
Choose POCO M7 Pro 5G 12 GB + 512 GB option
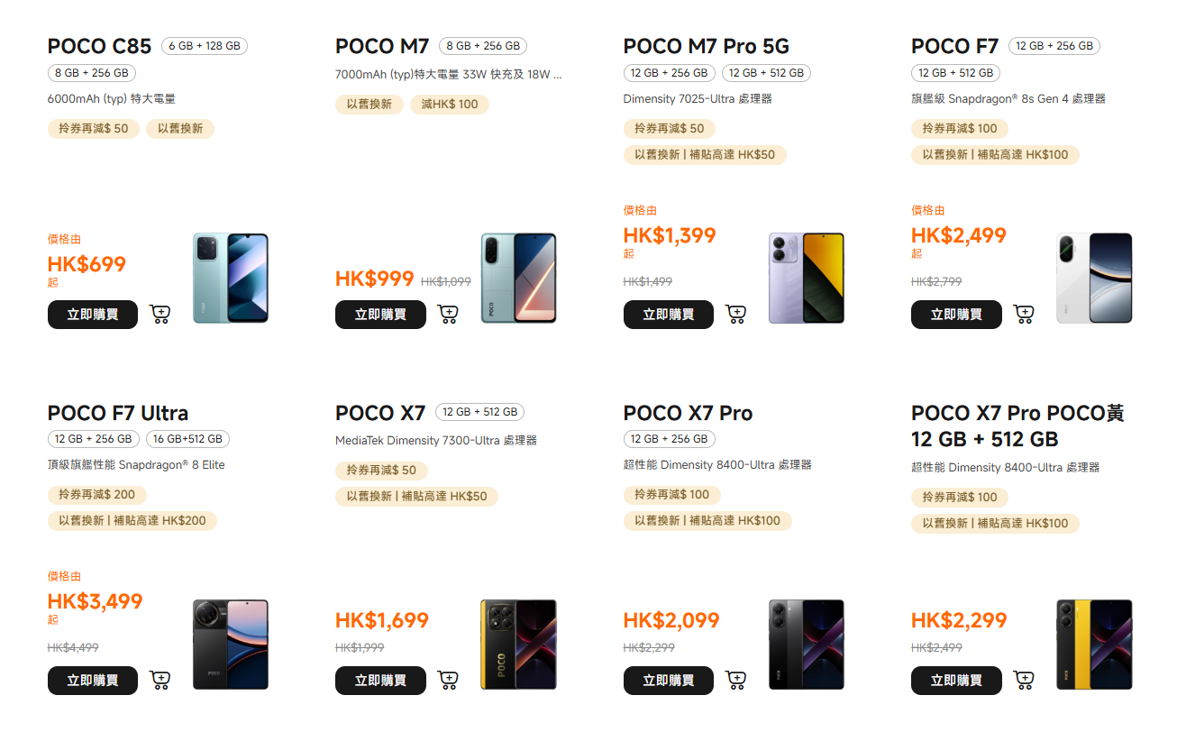click(766, 73)
